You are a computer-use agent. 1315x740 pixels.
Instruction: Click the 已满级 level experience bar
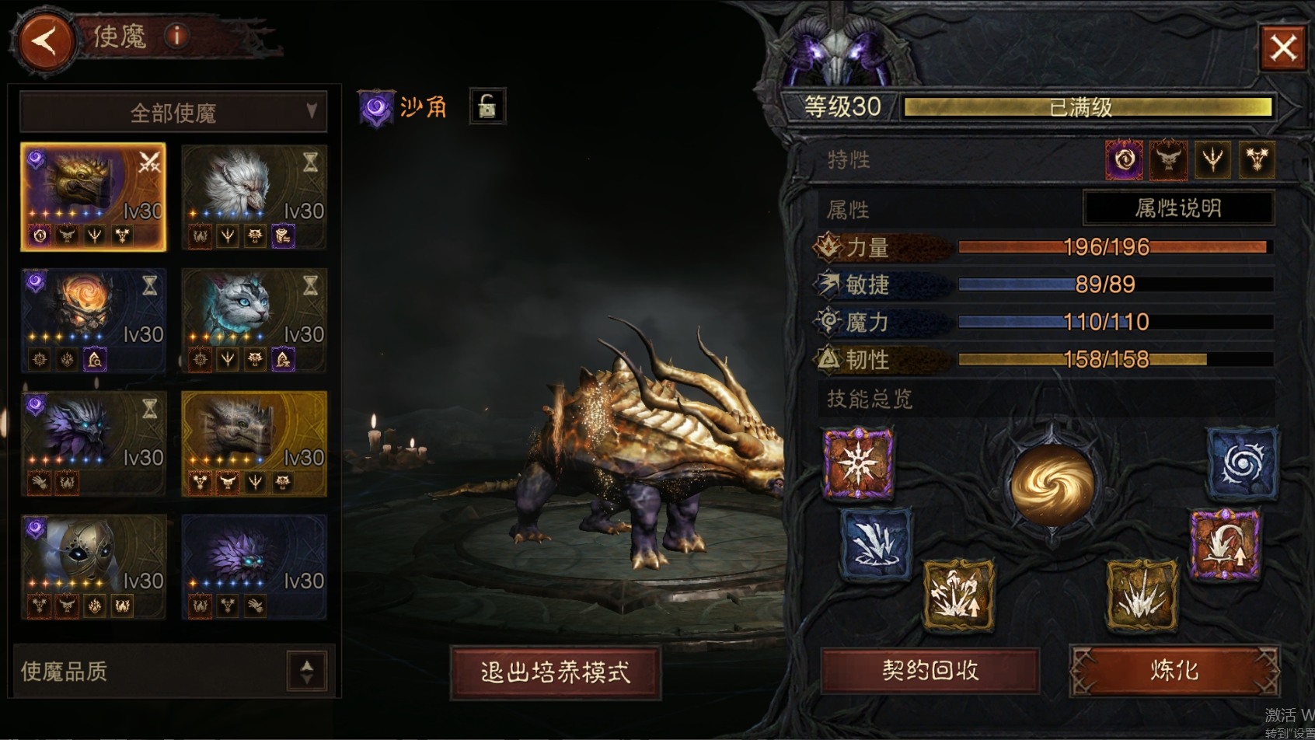(1087, 106)
